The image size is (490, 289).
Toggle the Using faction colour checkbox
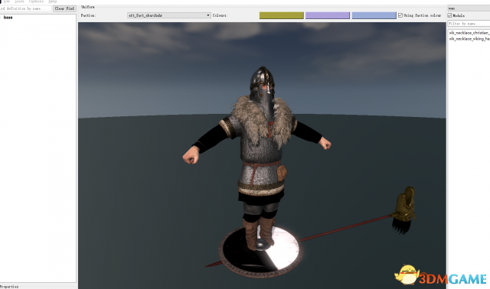[400, 15]
